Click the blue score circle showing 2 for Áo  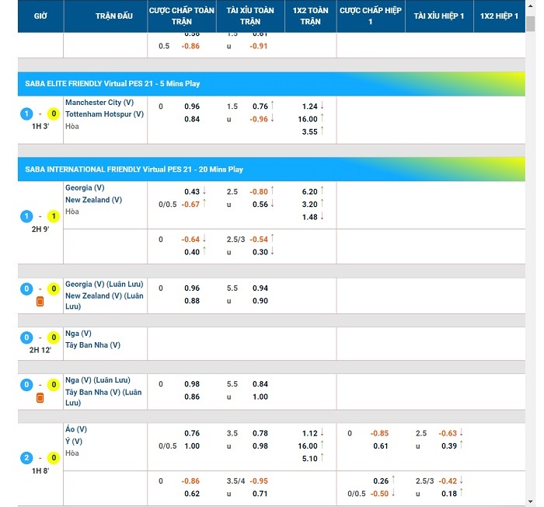click(x=26, y=458)
